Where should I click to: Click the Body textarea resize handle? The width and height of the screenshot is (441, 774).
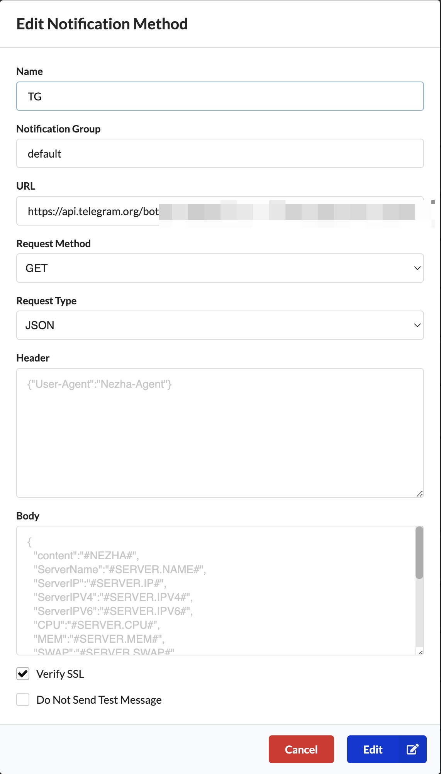[x=420, y=652]
